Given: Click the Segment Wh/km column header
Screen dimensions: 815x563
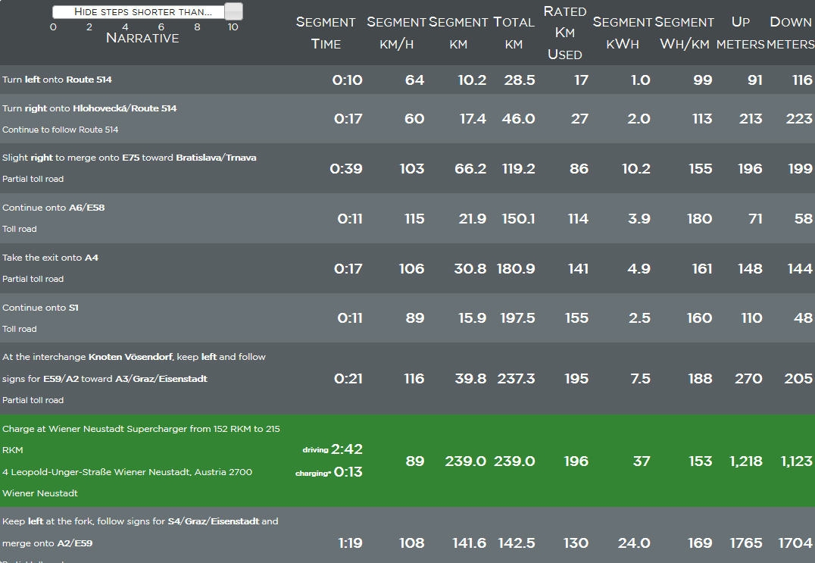Looking at the screenshot, I should click(x=684, y=33).
